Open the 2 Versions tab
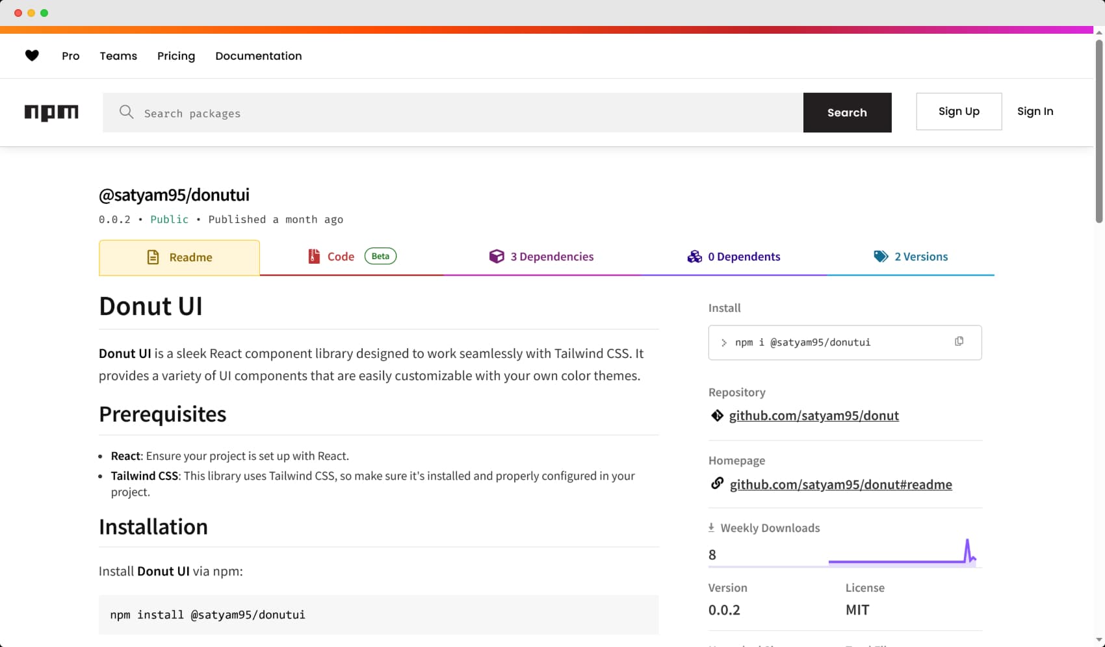Viewport: 1105px width, 647px height. click(x=911, y=257)
